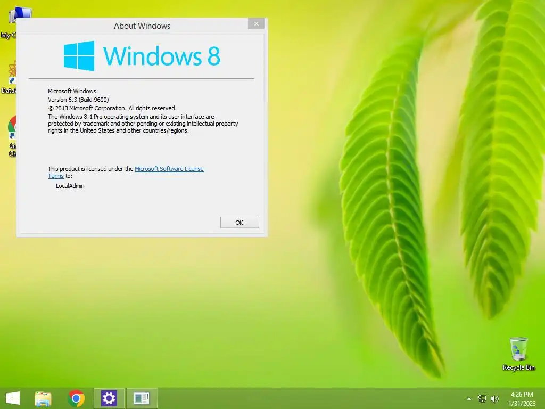Open the Recycle Bin desktop icon
This screenshot has height=409, width=545.
pyautogui.click(x=518, y=354)
